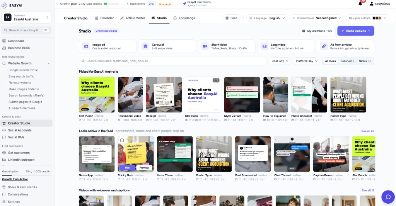Image resolution: width=396 pixels, height=206 pixels.
Task: Switch to the Knowledge tab
Action: click(184, 18)
